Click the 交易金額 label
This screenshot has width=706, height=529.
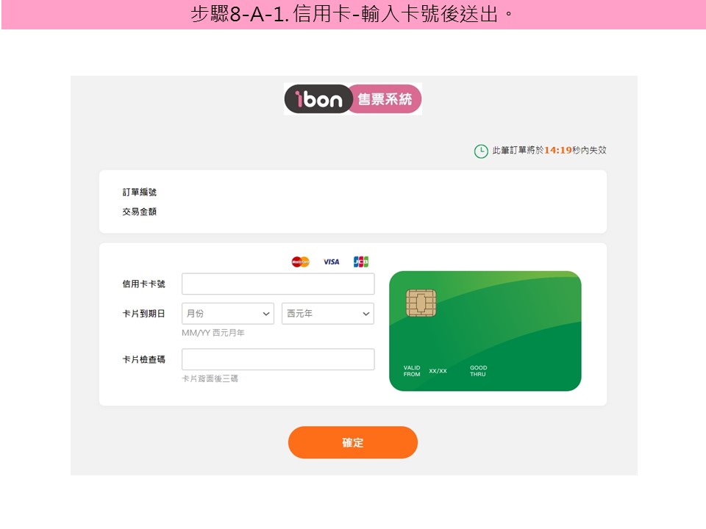[x=139, y=212]
